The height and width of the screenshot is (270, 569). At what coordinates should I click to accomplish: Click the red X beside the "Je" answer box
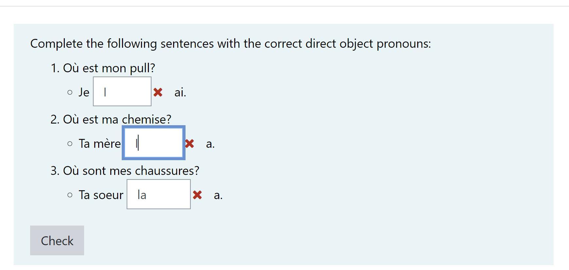[158, 92]
